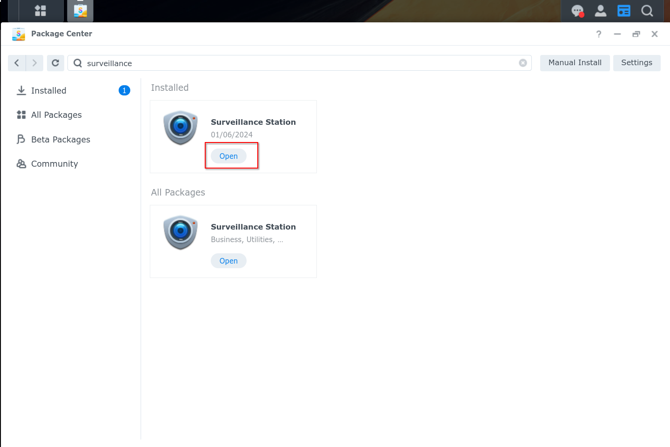Click the Package Center taskbar icon
This screenshot has width=670, height=447.
pos(80,11)
